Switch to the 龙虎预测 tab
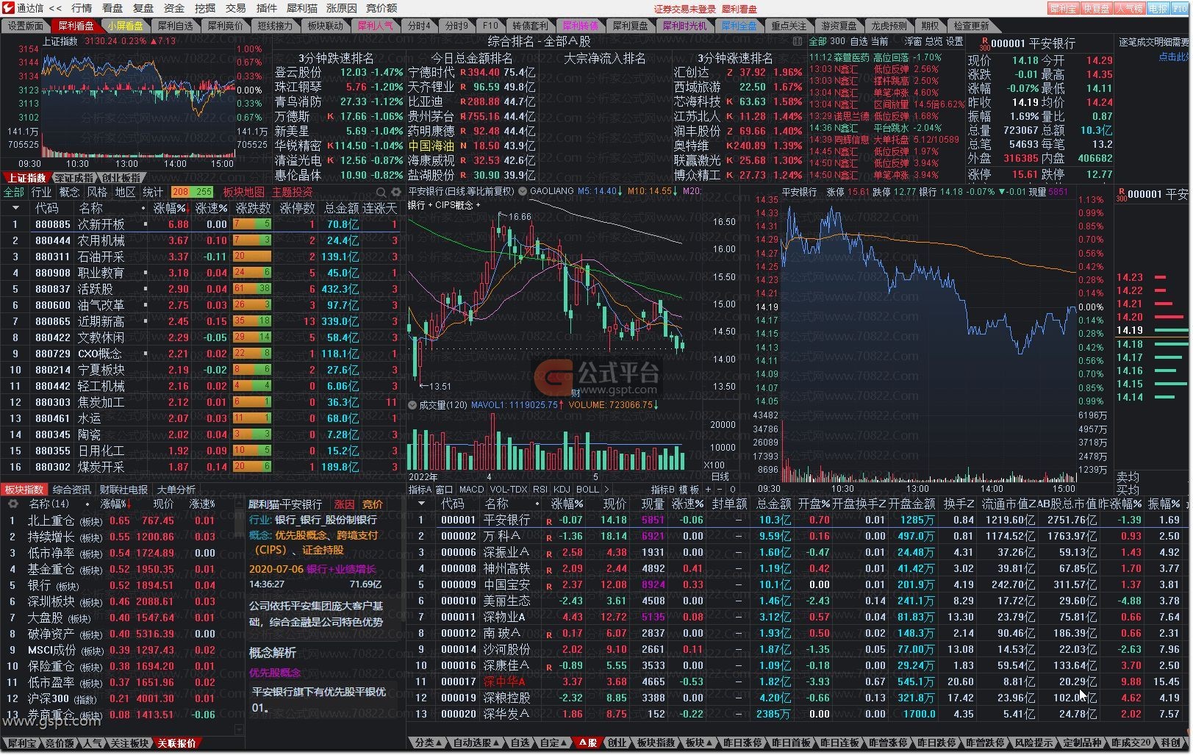This screenshot has height=755, width=1193. coord(889,26)
